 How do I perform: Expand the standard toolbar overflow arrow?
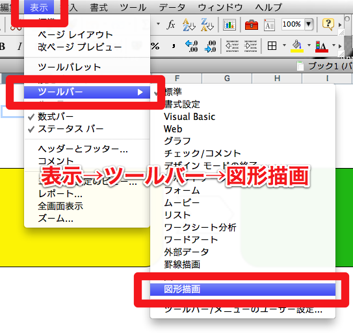point(340,25)
